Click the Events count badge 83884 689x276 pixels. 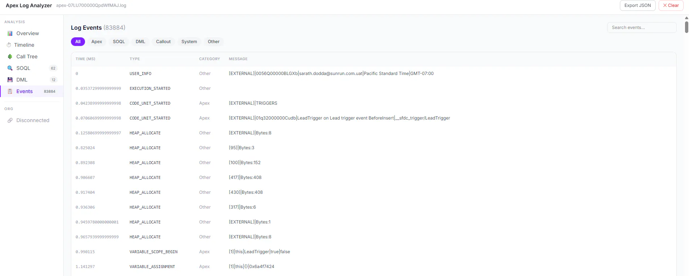50,91
